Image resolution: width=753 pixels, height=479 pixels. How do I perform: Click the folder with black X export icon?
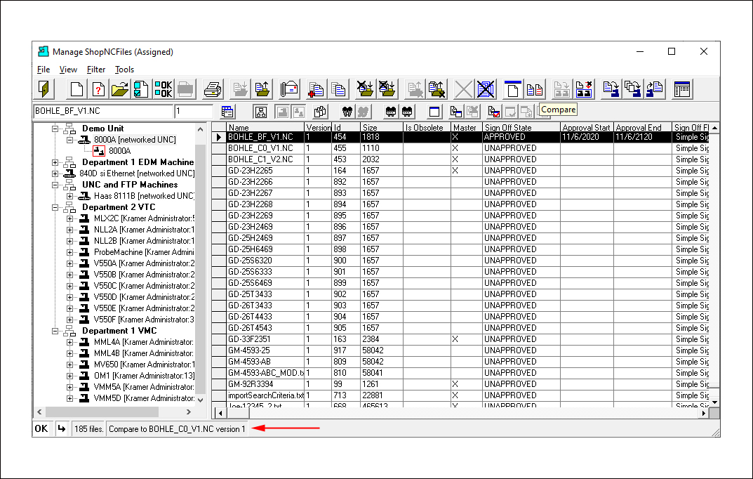coord(437,89)
